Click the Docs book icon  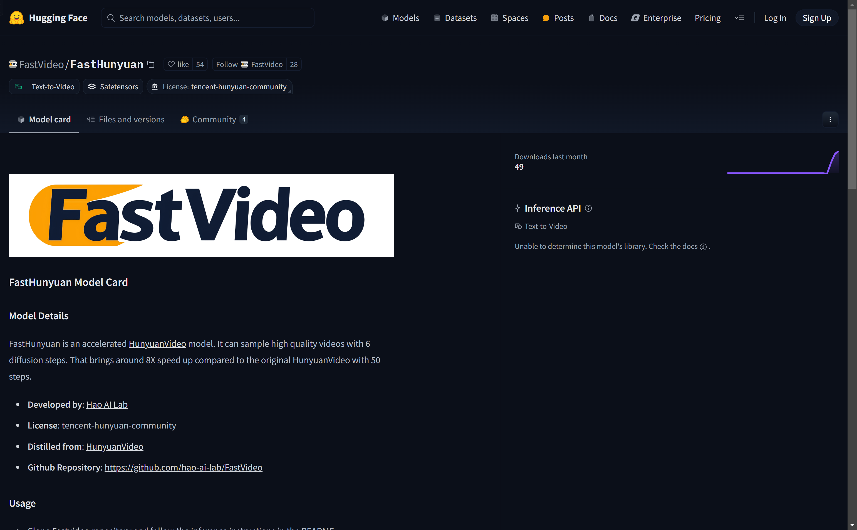tap(591, 18)
